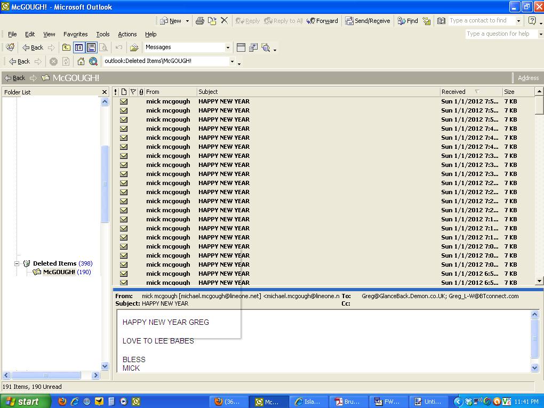Close the Folder List pane
The width and height of the screenshot is (544, 408).
(x=105, y=92)
